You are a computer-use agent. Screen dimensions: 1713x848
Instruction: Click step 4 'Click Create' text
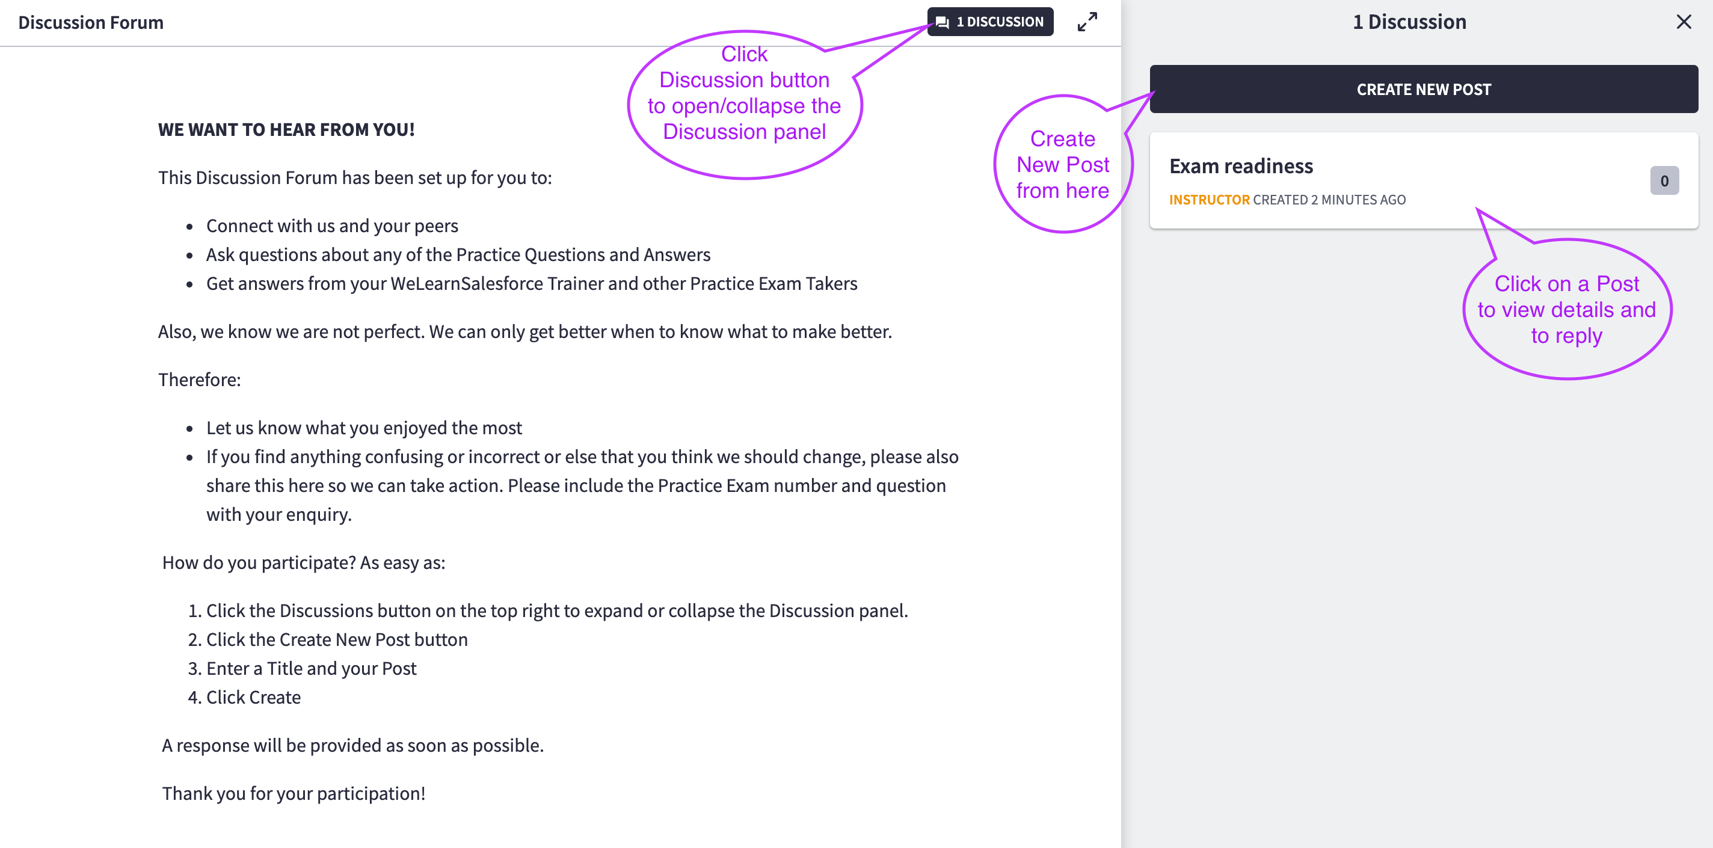point(253,697)
